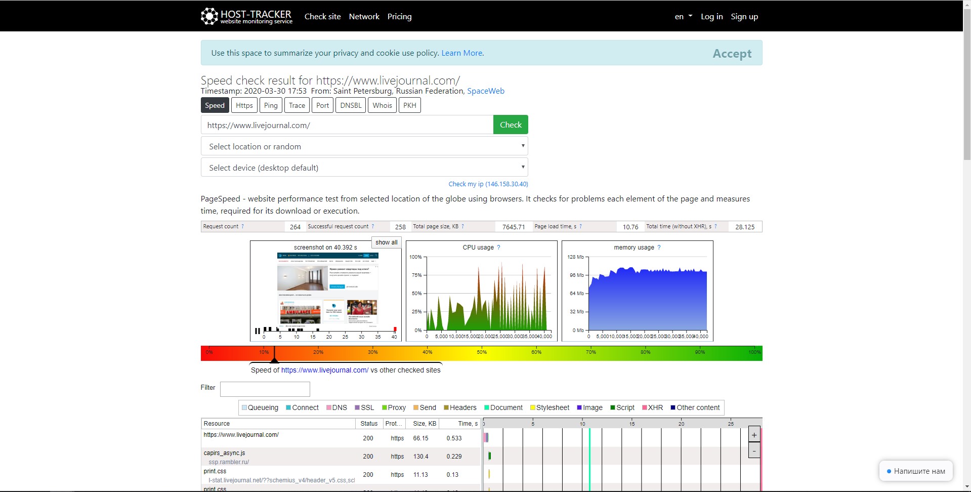Toggle the XHR legend swatch
This screenshot has width=971, height=492.
point(645,407)
